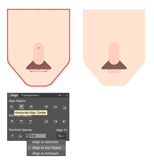Open the Align panel options menu
This screenshot has width=154, height=163.
point(66,95)
